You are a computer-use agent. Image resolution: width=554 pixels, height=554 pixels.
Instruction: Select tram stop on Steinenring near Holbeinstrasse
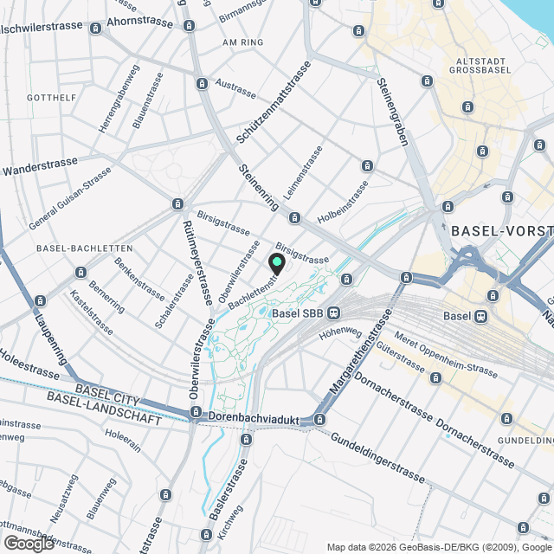294,217
